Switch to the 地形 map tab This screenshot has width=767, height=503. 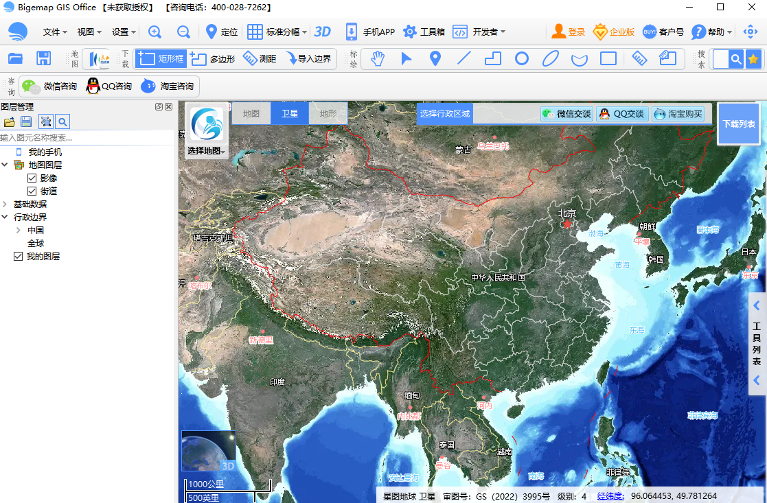(328, 113)
